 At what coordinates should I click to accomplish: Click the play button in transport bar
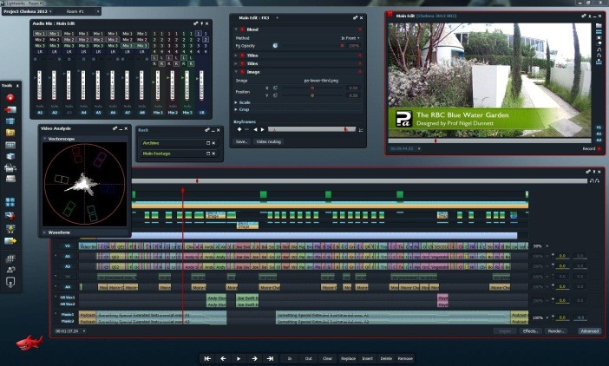coord(239,358)
